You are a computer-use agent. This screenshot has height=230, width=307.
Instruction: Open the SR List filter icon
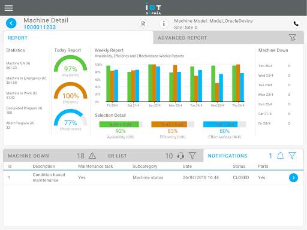click(192, 156)
